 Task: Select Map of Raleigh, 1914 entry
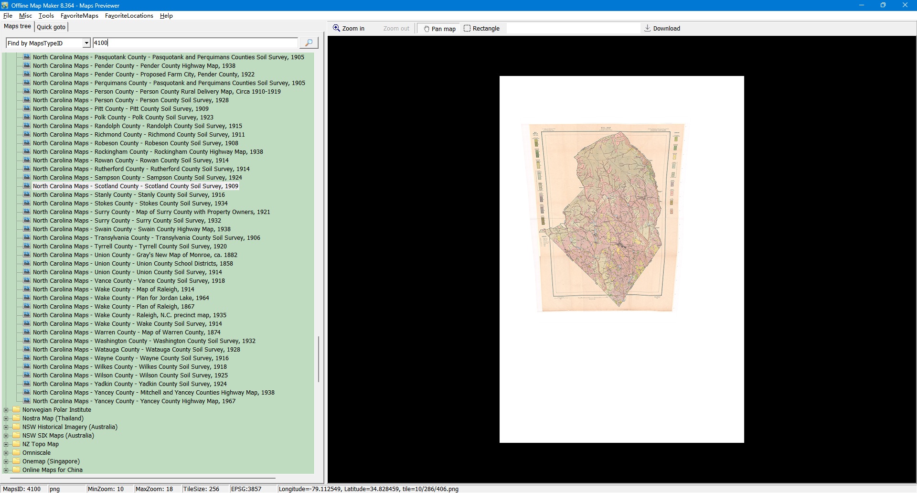tap(113, 289)
